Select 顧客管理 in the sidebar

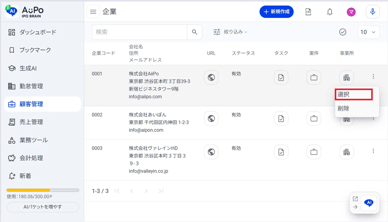43,104
